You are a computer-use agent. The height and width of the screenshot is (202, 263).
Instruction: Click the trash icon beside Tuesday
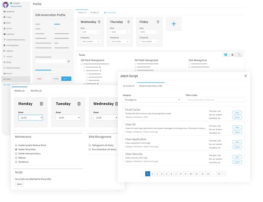[79, 104]
